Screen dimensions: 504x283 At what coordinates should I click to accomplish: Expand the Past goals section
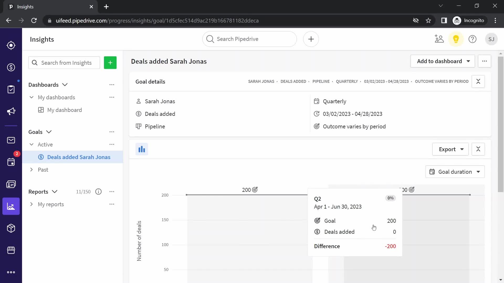click(x=31, y=169)
